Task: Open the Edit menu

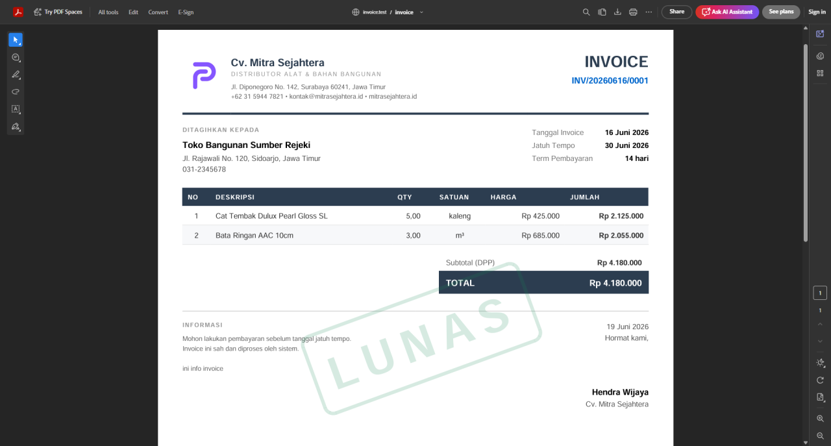Action: point(133,12)
